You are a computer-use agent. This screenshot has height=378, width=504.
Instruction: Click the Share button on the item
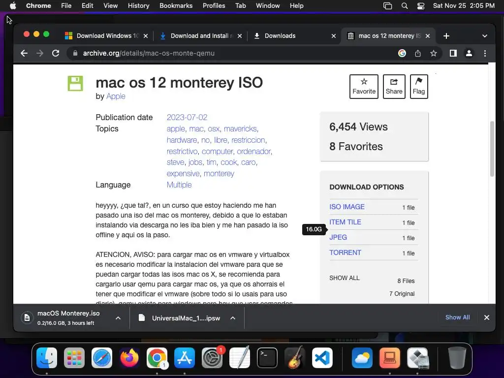coord(394,87)
